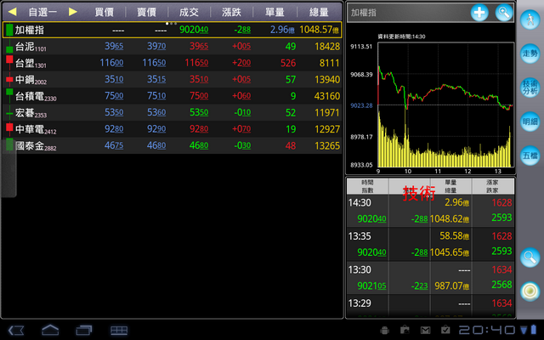Tap 中華電 ask price 92.90
Screen dimensions: 544x340
tap(156, 129)
